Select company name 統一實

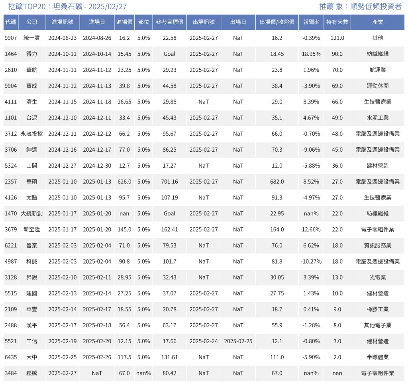pos(32,38)
